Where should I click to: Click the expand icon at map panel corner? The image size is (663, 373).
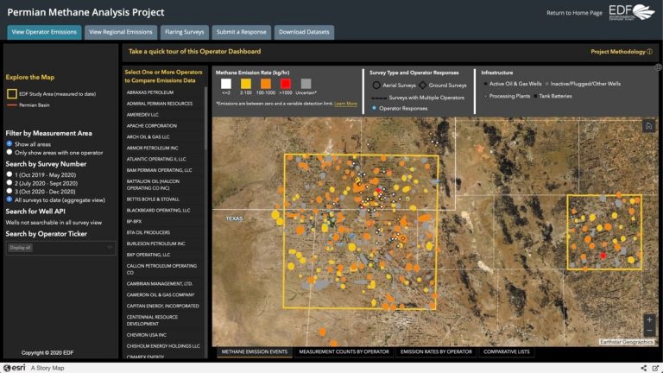tap(658, 67)
